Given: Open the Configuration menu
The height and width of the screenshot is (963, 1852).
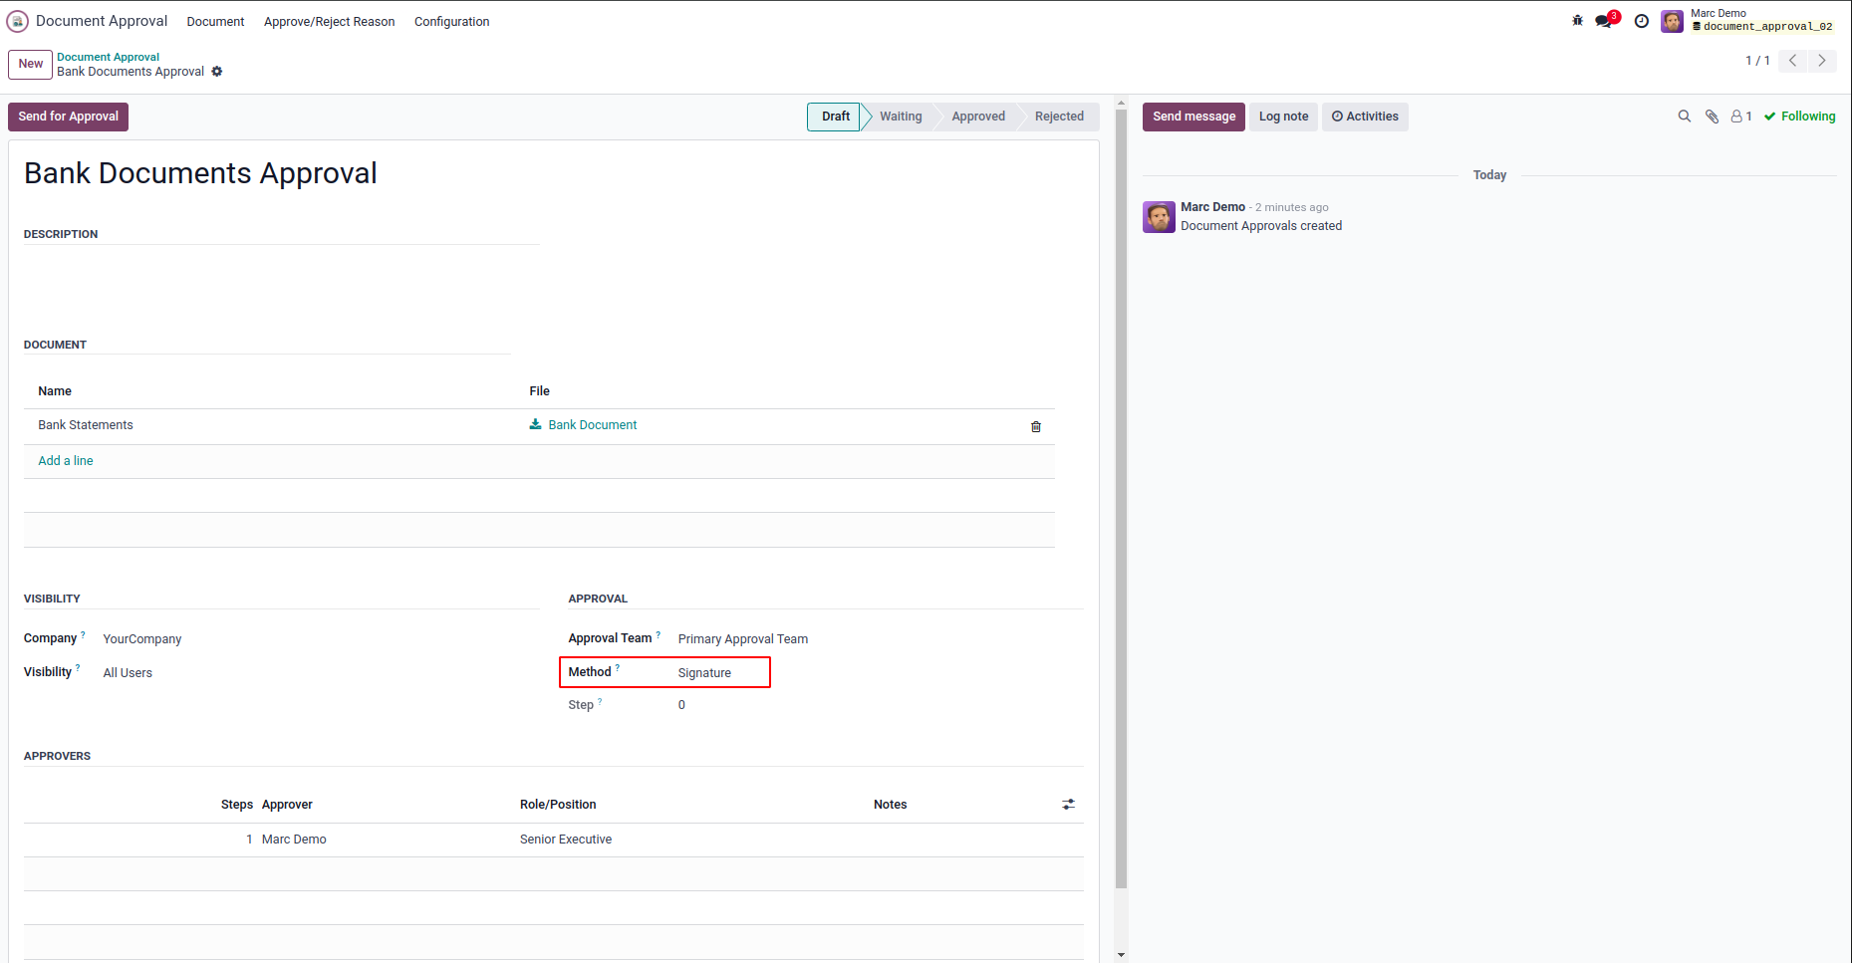Looking at the screenshot, I should click(x=451, y=22).
